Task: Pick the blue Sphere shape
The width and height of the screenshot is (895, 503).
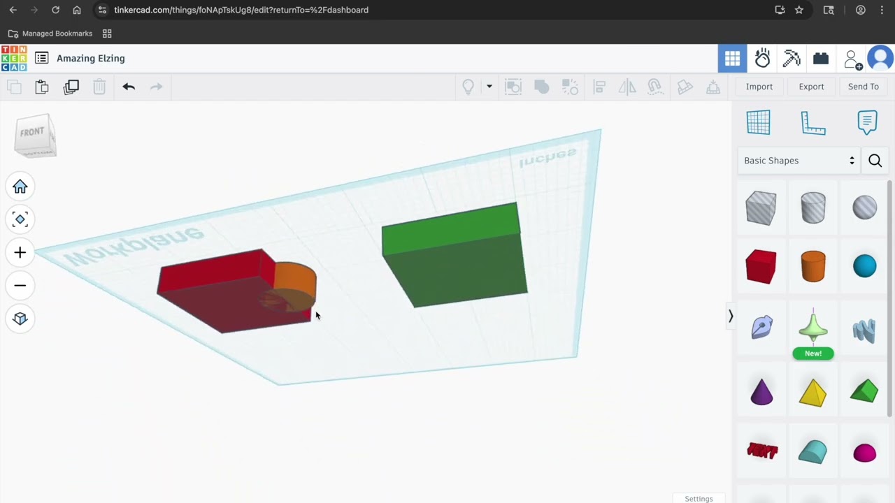Action: pos(865,265)
